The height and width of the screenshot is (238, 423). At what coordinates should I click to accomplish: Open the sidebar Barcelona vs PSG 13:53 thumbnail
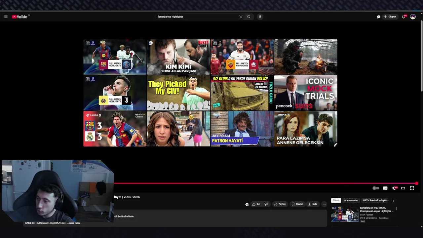(345, 214)
